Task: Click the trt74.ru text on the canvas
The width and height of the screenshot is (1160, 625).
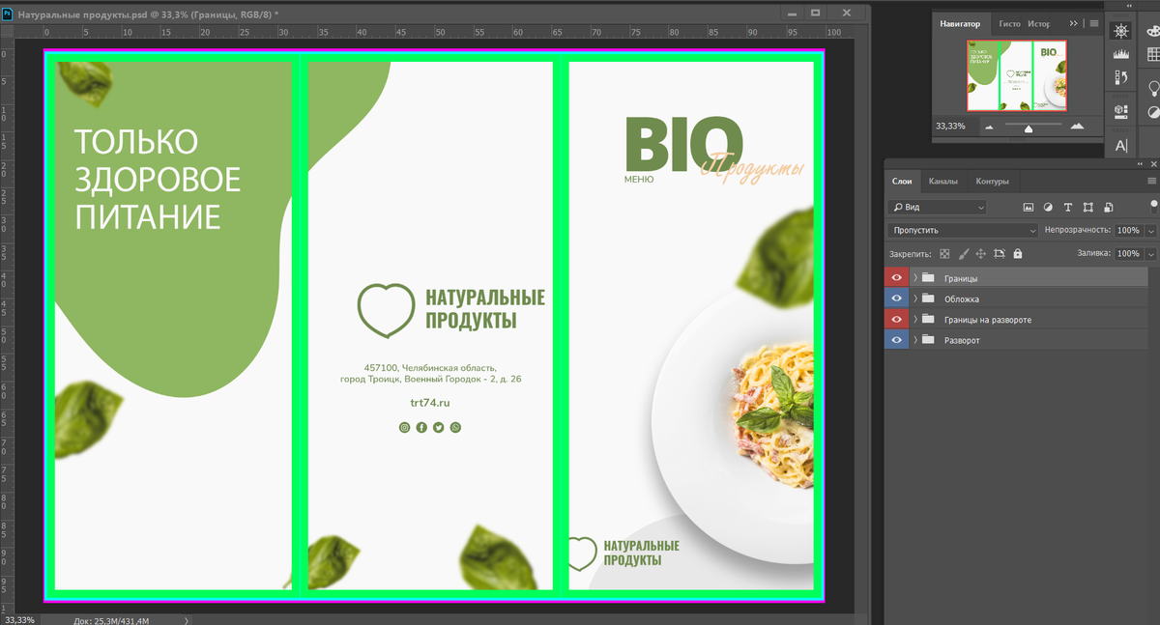Action: click(430, 403)
